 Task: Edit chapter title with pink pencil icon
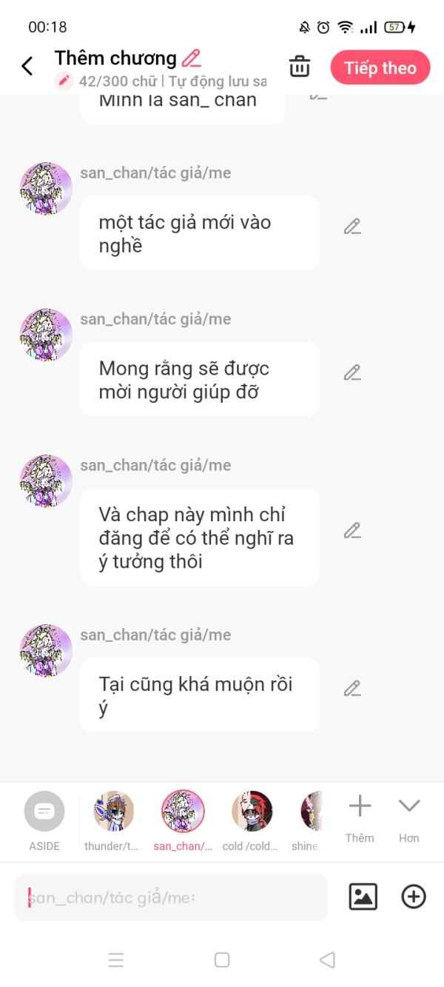coord(191,58)
